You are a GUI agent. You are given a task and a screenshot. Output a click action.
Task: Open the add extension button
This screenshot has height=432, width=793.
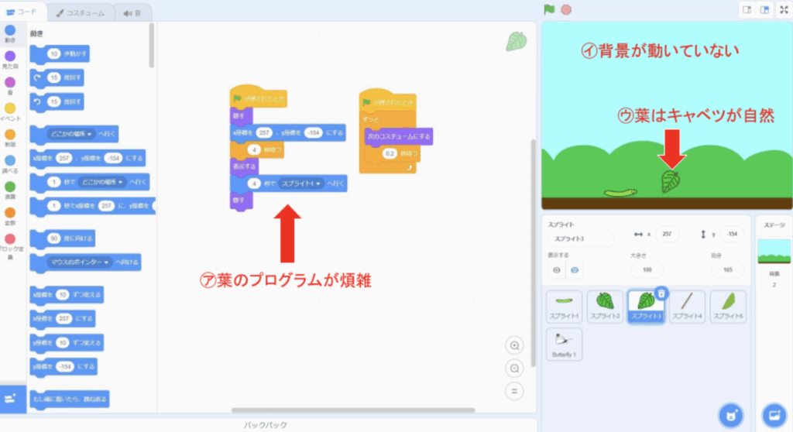(12, 398)
